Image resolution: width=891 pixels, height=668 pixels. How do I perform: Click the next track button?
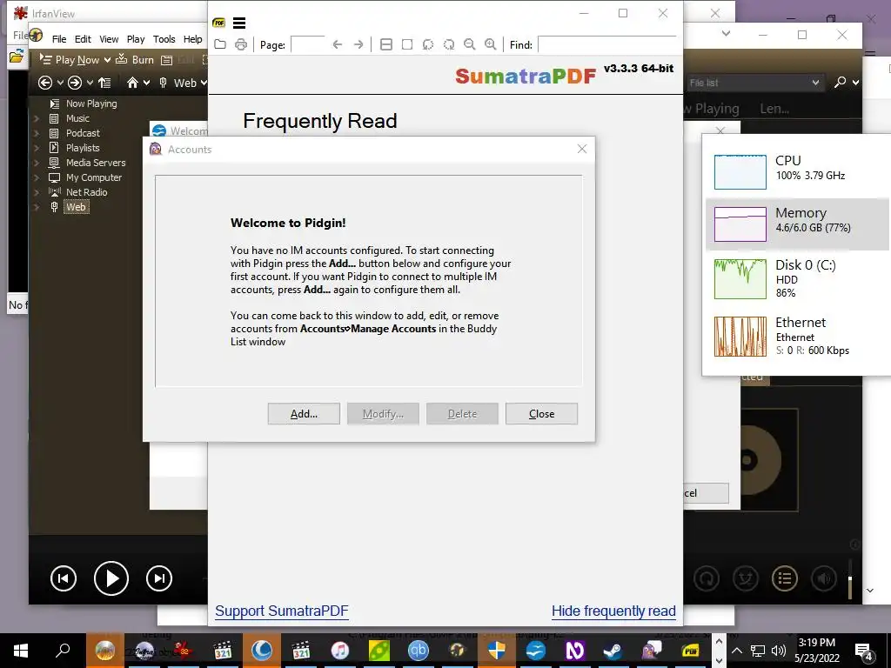[x=159, y=578]
